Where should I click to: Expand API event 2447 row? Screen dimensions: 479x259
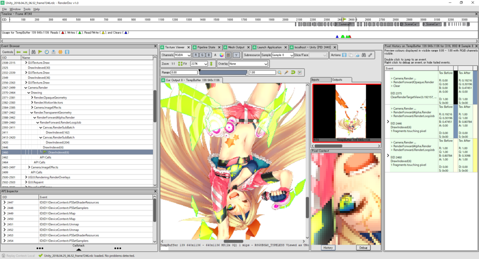click(x=4, y=203)
